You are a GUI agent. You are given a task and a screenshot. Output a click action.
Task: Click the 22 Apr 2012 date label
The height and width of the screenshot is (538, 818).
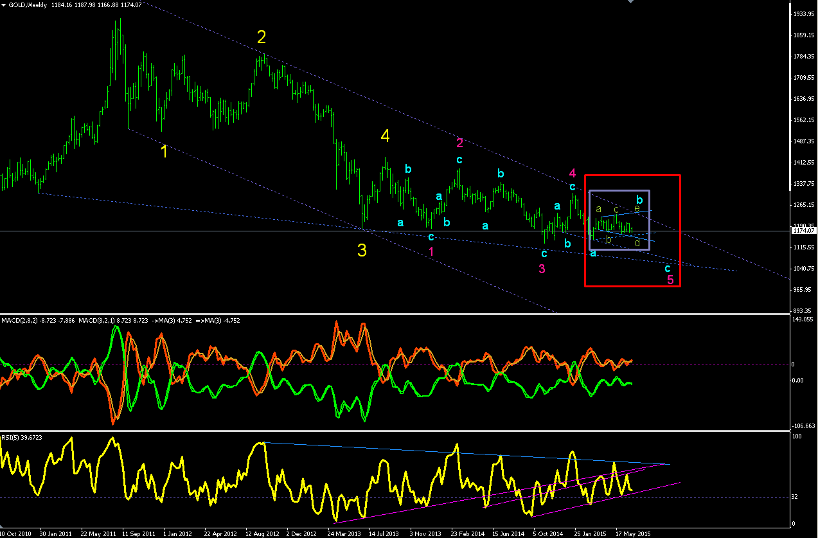pyautogui.click(x=219, y=534)
